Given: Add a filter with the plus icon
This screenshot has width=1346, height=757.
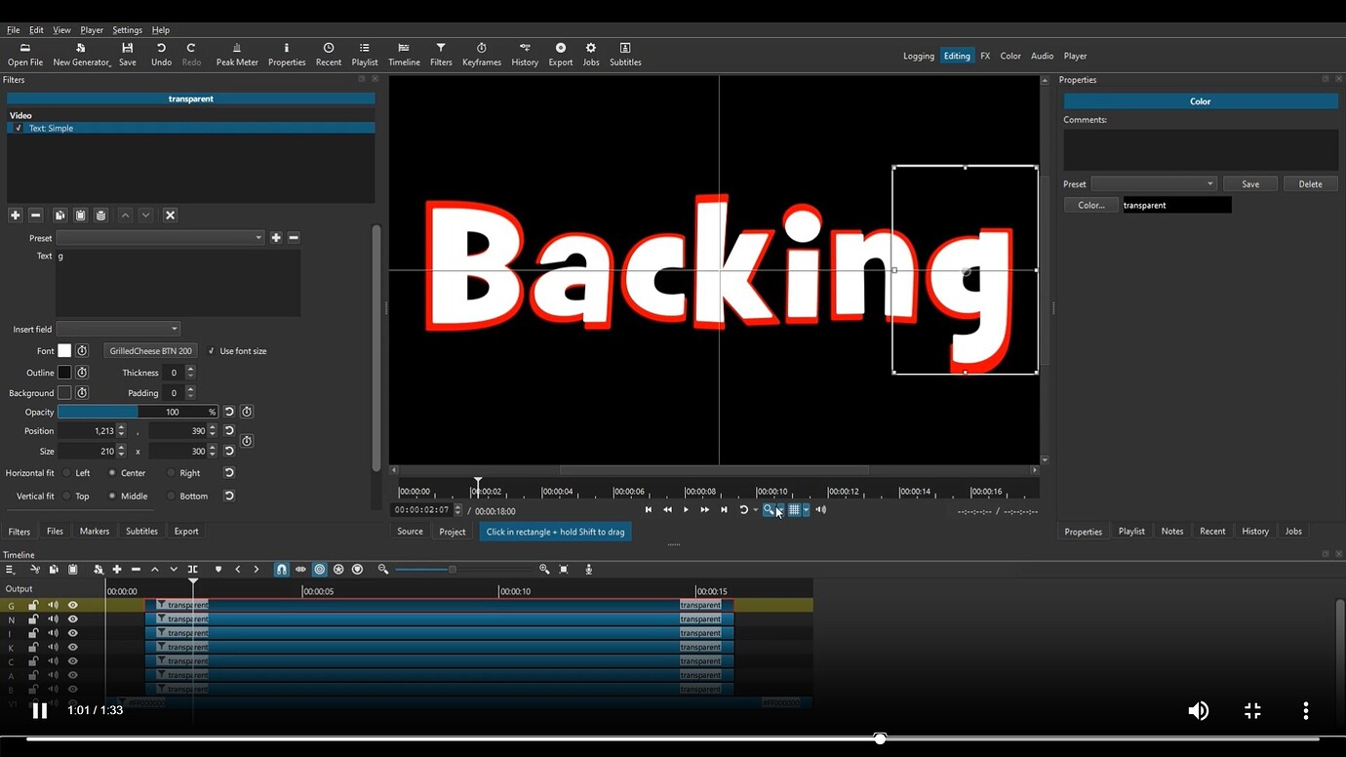Looking at the screenshot, I should [15, 215].
